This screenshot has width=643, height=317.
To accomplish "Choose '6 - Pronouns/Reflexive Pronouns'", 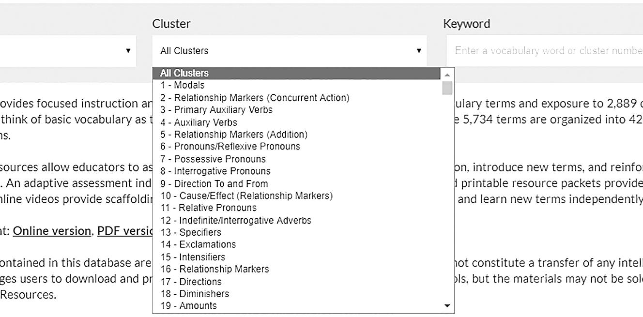I will [x=230, y=146].
